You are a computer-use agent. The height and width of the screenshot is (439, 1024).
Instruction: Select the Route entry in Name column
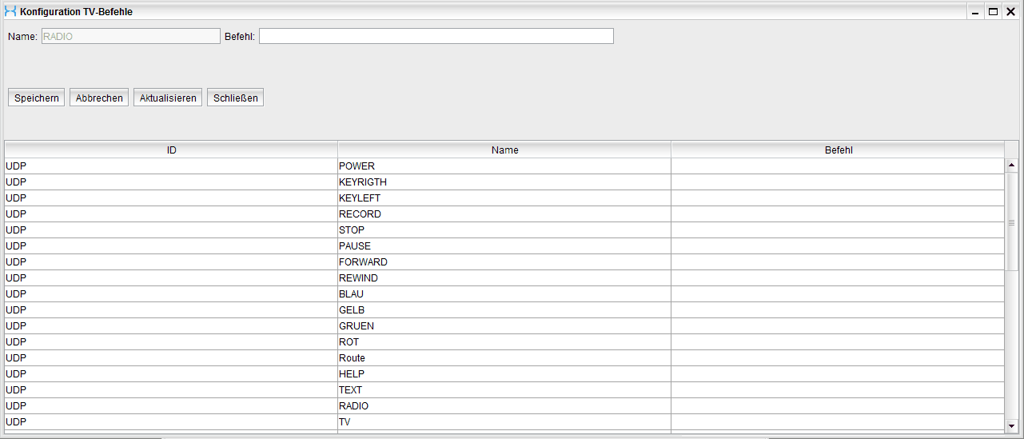(x=352, y=358)
